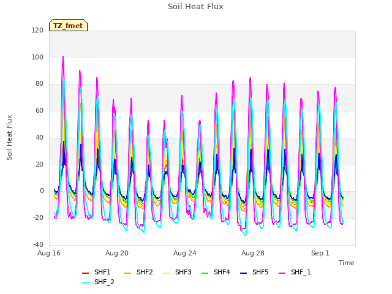Click the SHF5 legend entry
The height and width of the screenshot is (294, 392).
[254, 272]
